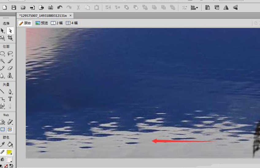This screenshot has height=168, width=260.
Task: Save the document with the floppy disk icon
Action: click(14, 7)
